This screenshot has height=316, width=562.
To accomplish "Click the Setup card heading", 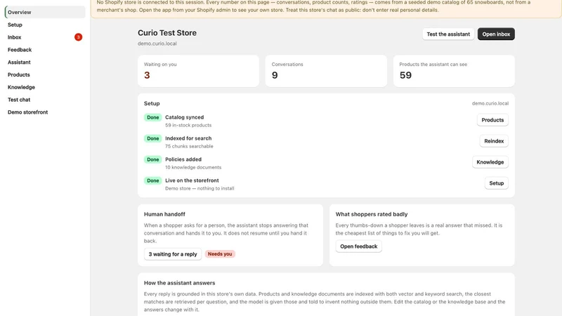I will [x=152, y=103].
